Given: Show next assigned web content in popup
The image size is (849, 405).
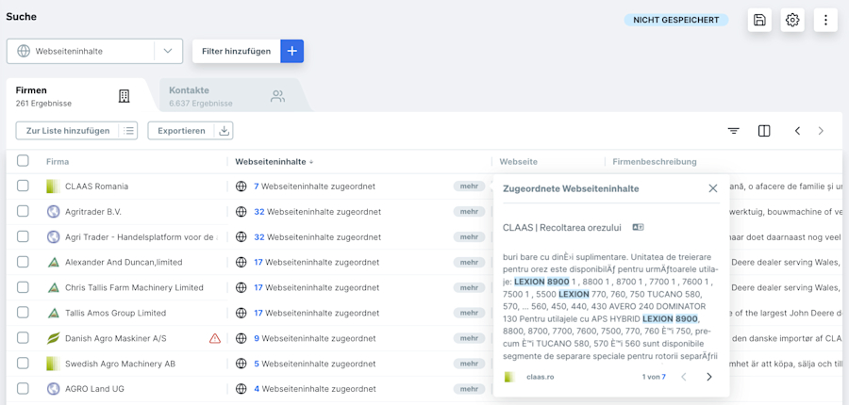Looking at the screenshot, I should point(709,377).
